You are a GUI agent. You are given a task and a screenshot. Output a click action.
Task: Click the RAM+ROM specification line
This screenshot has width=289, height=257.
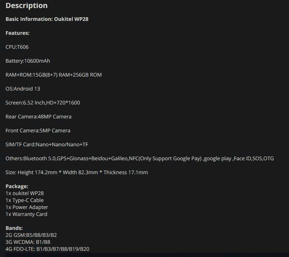click(53, 75)
